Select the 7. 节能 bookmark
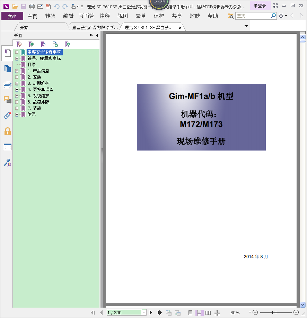The image size is (307, 318). point(34,108)
